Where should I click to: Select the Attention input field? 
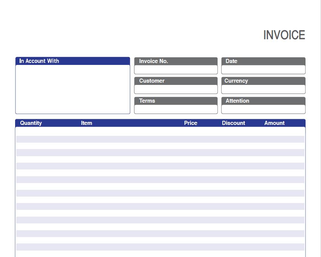(x=263, y=109)
